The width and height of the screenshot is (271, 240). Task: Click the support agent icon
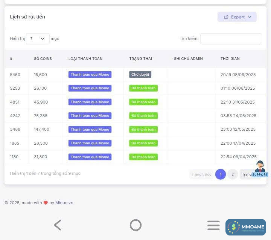pos(260,168)
